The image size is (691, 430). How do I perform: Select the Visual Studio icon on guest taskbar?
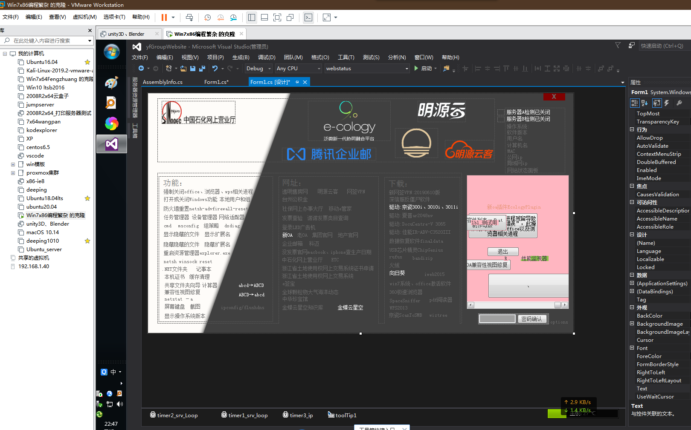point(111,144)
